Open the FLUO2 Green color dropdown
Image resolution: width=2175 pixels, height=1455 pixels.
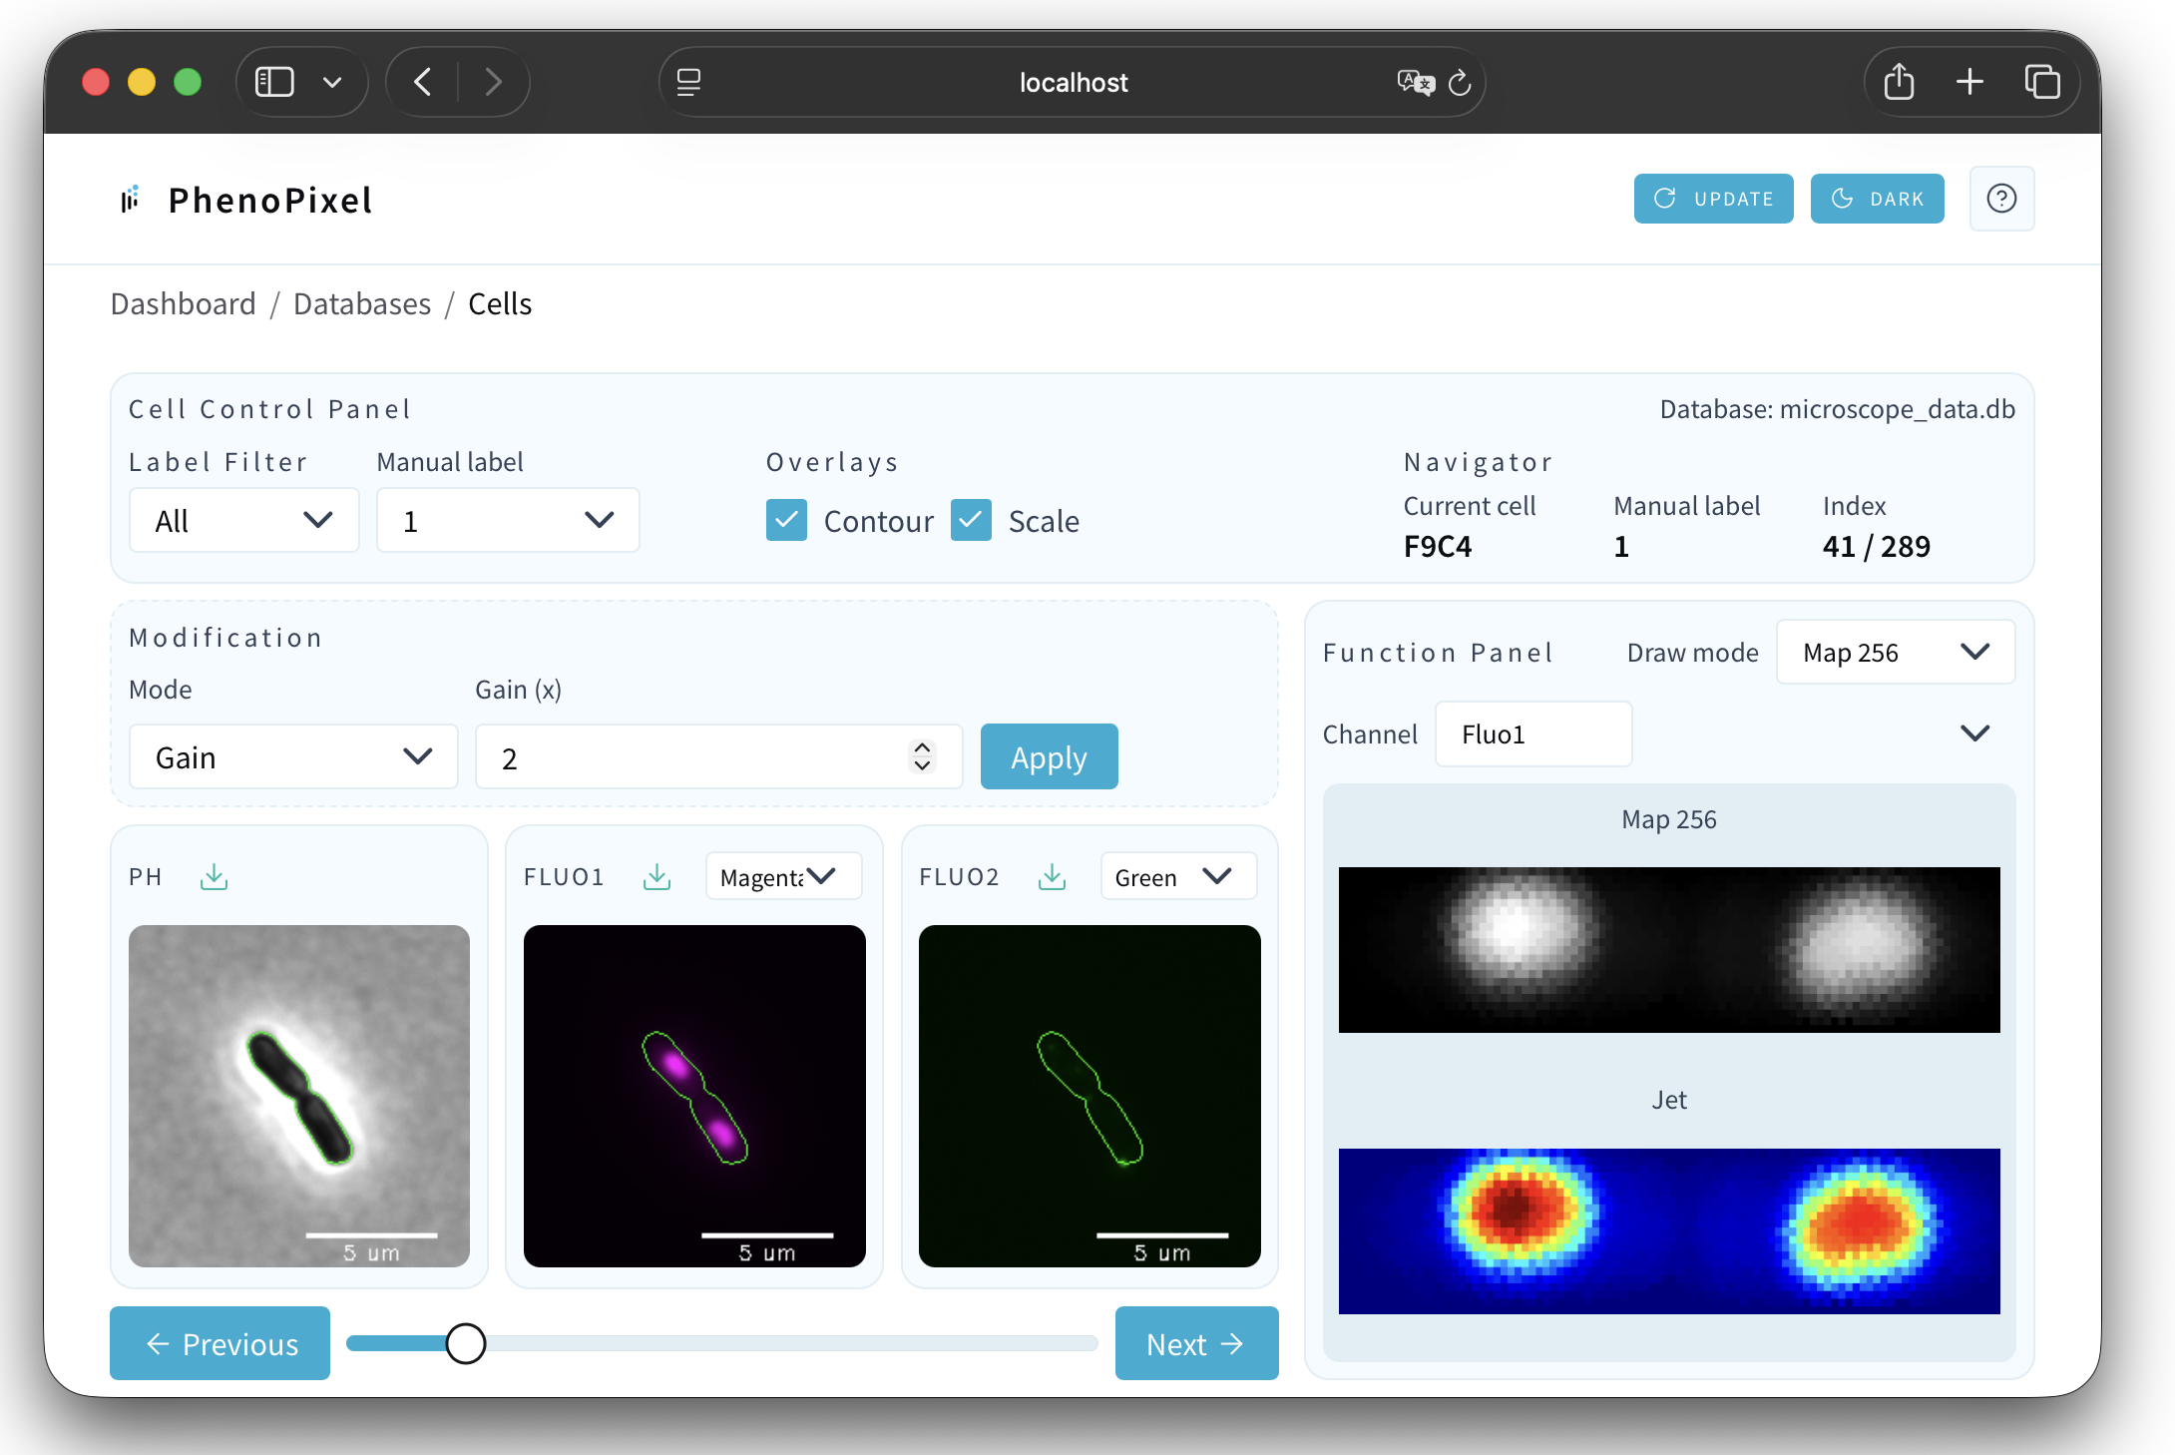point(1178,876)
